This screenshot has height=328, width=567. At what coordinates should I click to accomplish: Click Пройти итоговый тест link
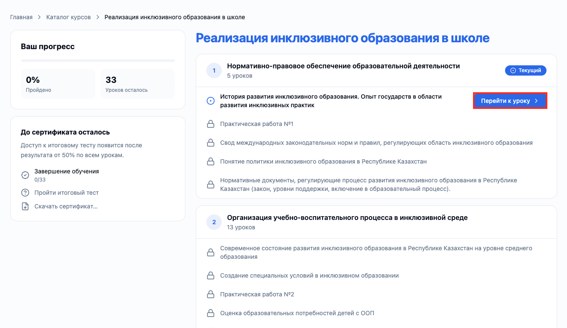point(67,193)
